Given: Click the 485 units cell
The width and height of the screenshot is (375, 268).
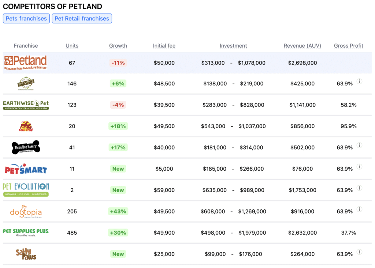Looking at the screenshot, I should point(72,232).
